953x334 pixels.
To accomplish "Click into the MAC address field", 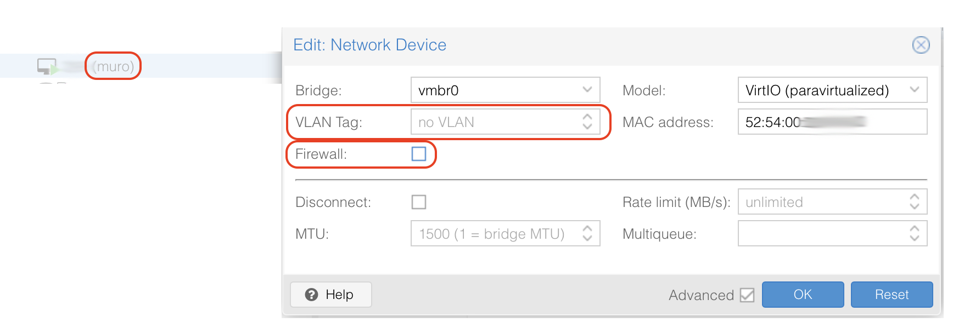I will click(x=832, y=122).
